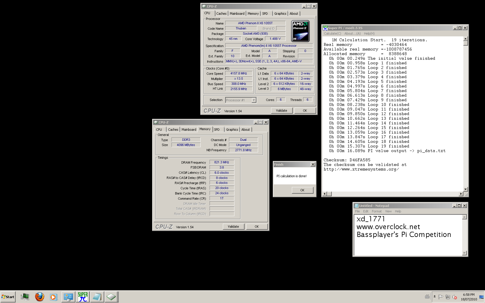Image resolution: width=485 pixels, height=303 pixels.
Task: Open the network status tray icon
Action: pos(448,297)
